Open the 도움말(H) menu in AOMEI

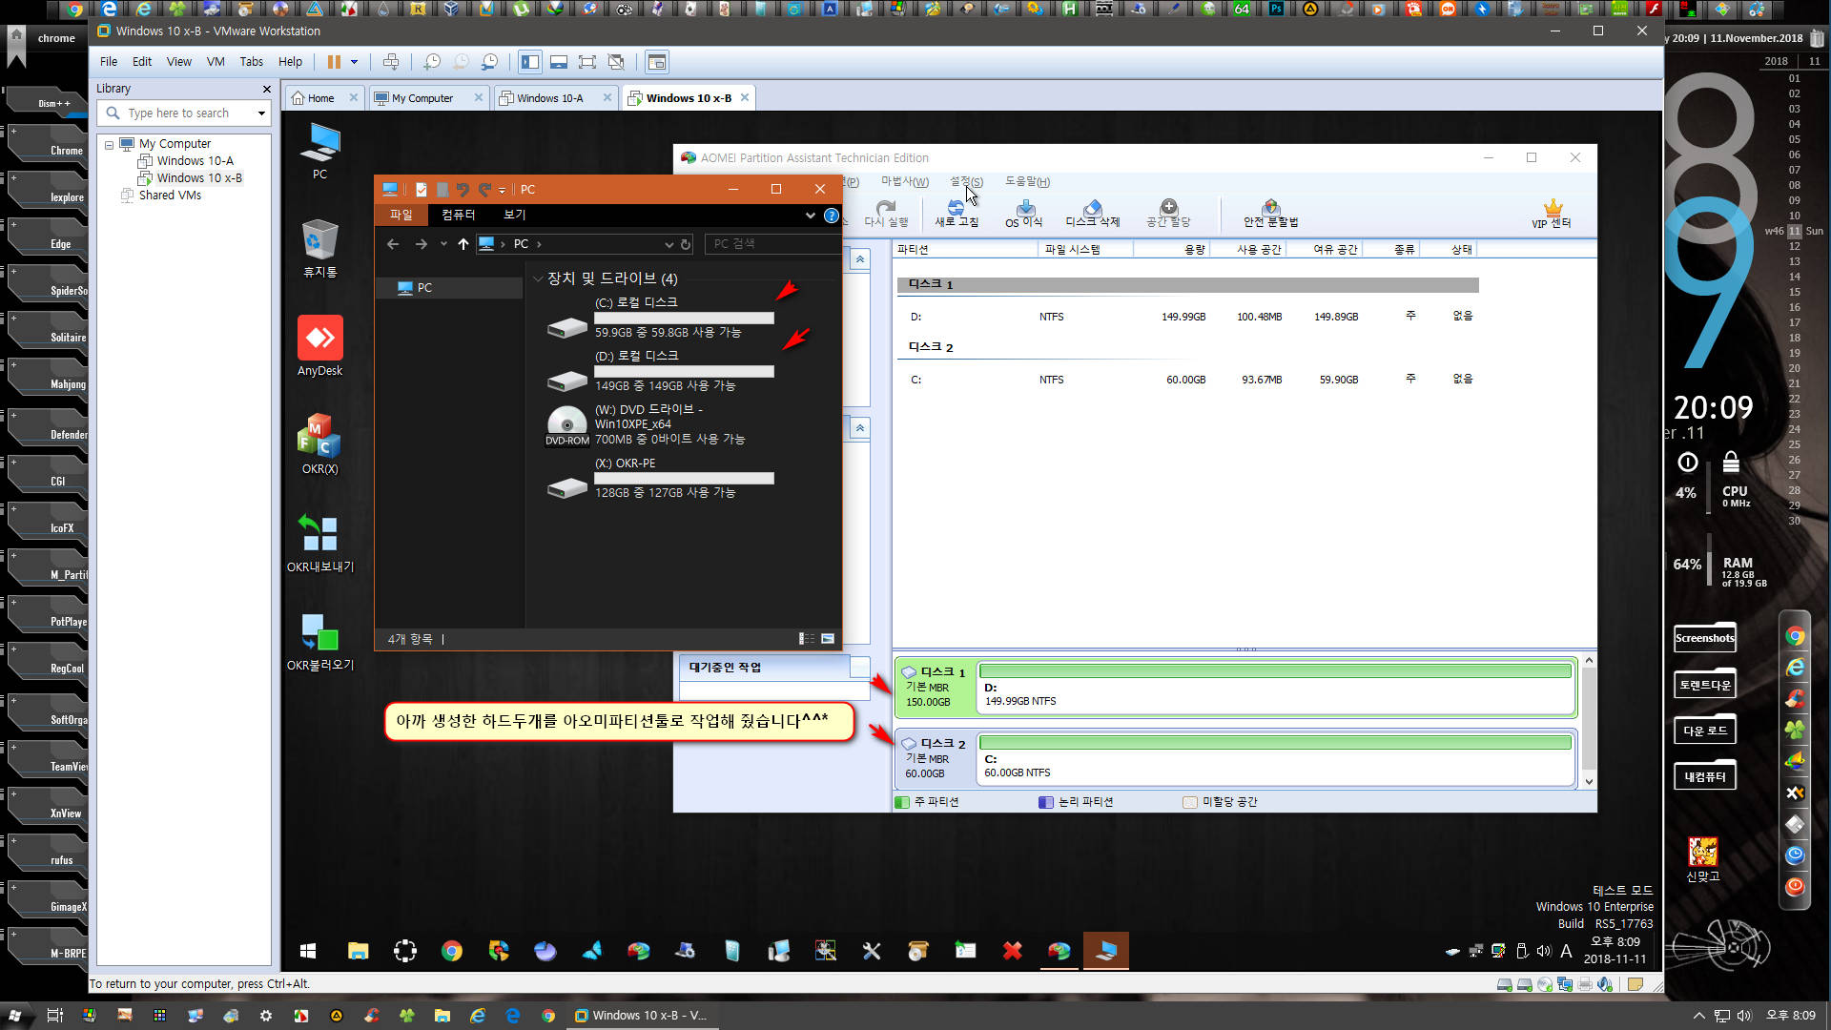click(1027, 181)
